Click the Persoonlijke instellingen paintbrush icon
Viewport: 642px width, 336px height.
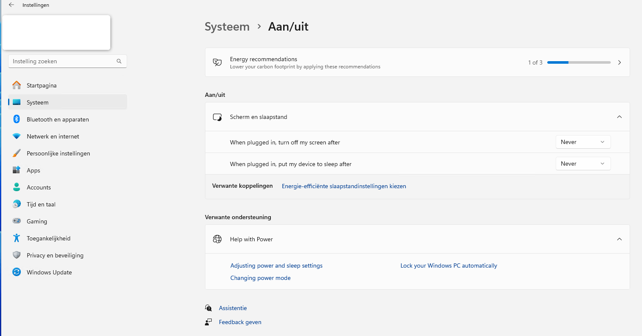[17, 153]
